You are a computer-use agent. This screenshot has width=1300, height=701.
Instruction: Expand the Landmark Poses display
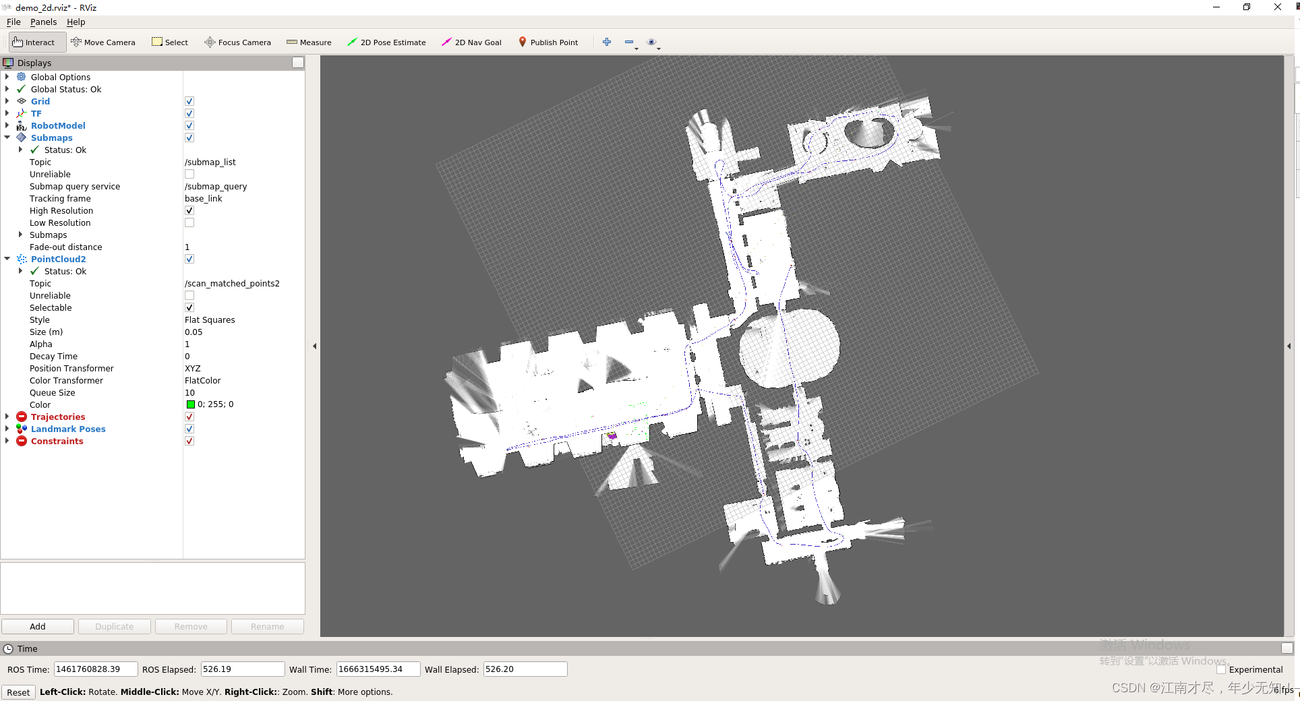[x=7, y=429]
